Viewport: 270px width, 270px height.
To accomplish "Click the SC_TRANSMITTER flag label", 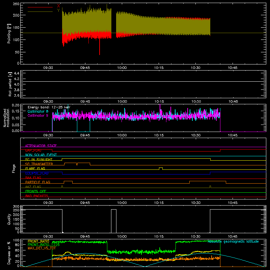I will point(39,164).
